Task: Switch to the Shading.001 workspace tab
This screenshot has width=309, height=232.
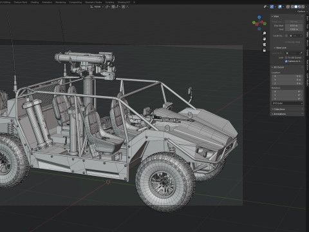Action: click(124, 2)
